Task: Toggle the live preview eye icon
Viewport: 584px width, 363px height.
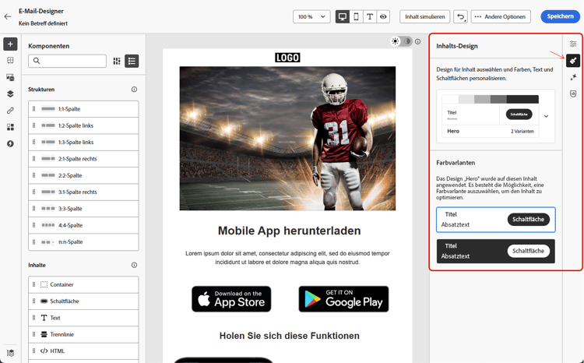Action: [383, 16]
